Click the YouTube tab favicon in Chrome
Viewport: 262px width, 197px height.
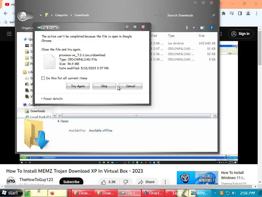[x=7, y=4]
